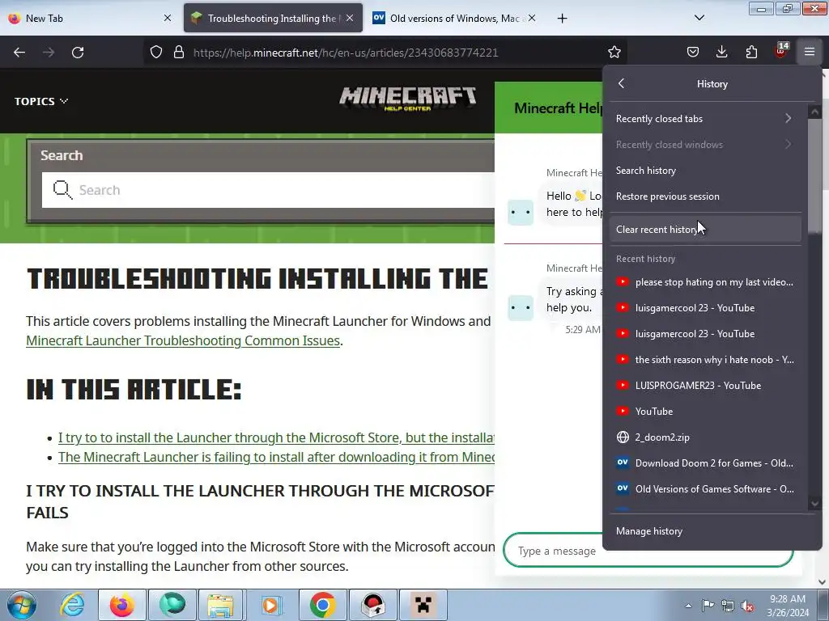Expand the TOPICS dropdown
829x621 pixels.
coord(41,101)
